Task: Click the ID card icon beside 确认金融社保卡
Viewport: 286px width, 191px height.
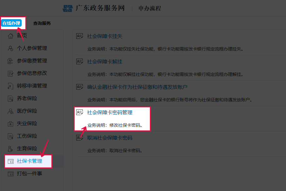Action: [x=80, y=87]
